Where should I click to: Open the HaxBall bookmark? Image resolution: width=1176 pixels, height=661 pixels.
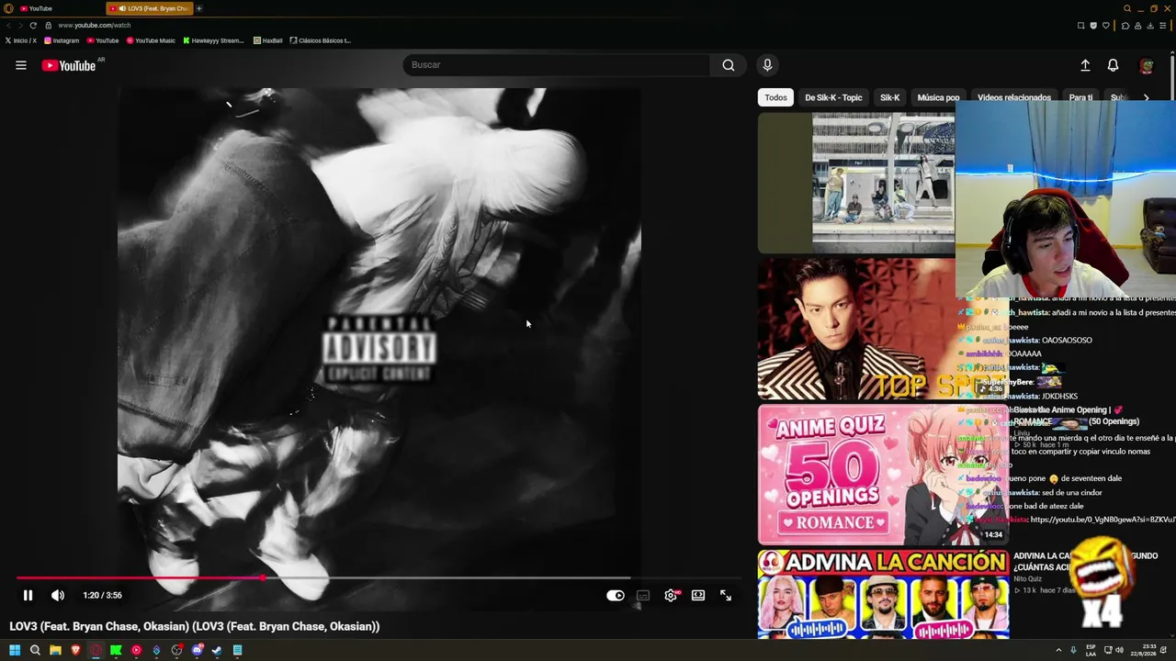click(x=267, y=40)
